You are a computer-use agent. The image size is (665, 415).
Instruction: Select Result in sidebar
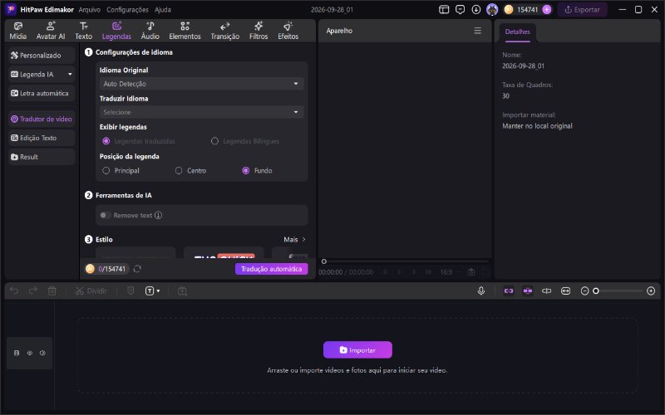tap(41, 157)
